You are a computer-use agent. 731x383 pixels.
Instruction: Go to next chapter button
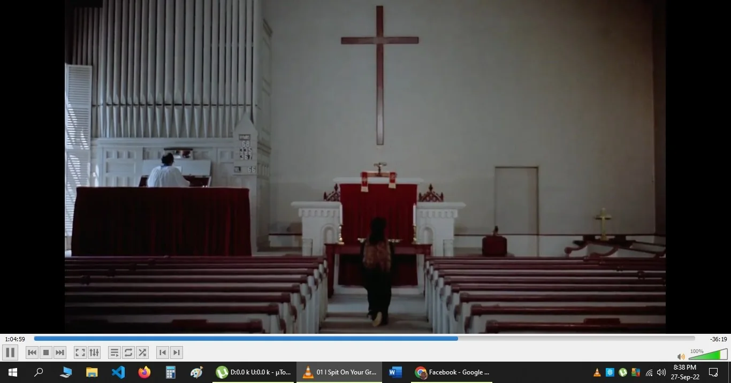click(177, 353)
